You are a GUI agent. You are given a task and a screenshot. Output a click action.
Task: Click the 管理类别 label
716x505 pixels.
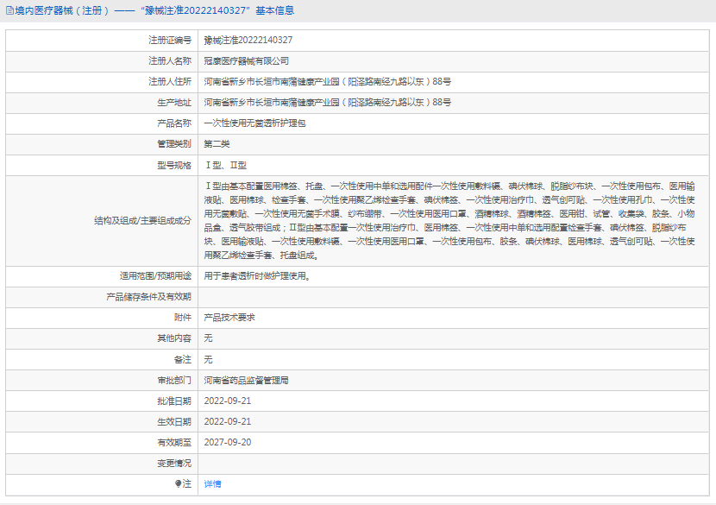(174, 144)
